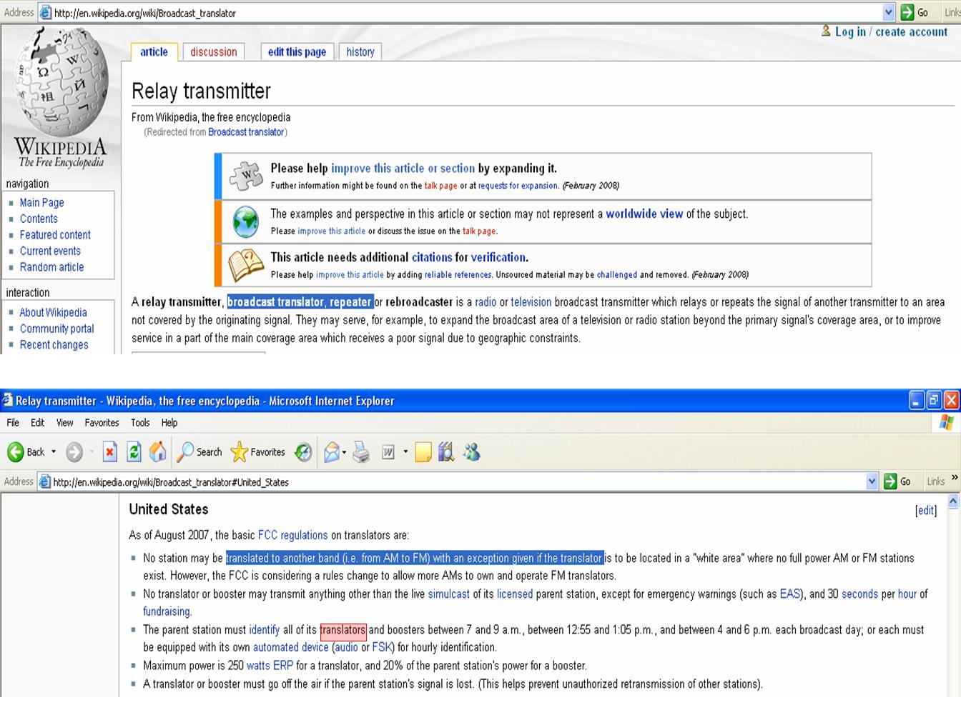Click the Print icon in toolbar

coord(362,452)
